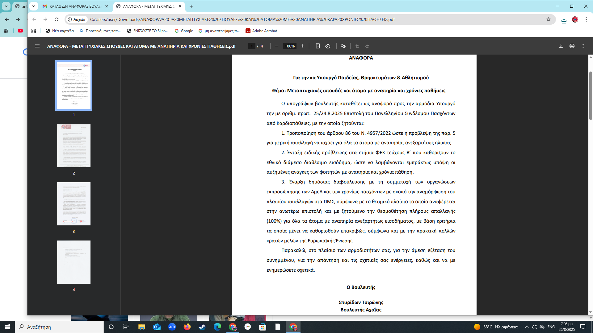593x333 pixels.
Task: Open Firefox from the taskbar
Action: point(187,327)
